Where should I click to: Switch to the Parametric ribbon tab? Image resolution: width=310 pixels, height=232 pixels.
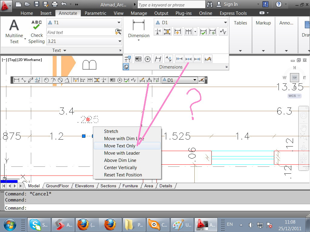coord(95,13)
